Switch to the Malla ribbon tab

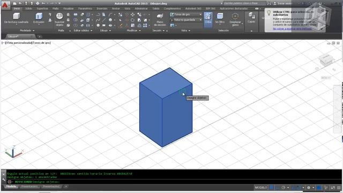[55, 9]
